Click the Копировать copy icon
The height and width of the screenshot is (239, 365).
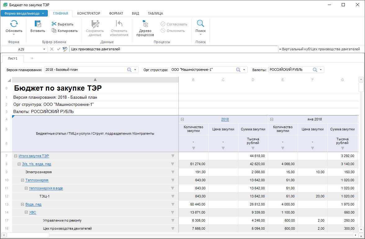pyautogui.click(x=54, y=31)
